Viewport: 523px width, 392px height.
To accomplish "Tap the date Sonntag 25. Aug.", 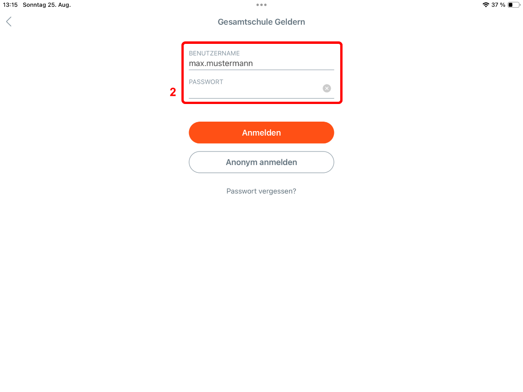I will tap(47, 5).
